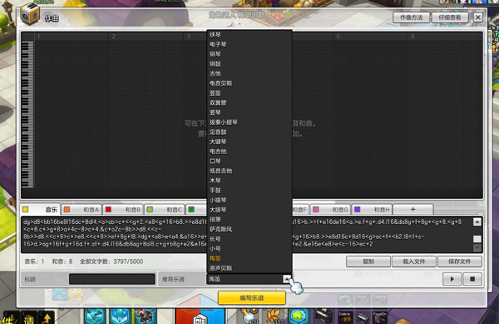Viewport: 499px width, 324px height.
Task: Open the 作曲方法 help button
Action: pos(411,17)
